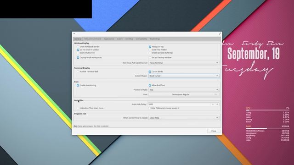Image resolution: width=294 pixels, height=165 pixels.
Task: Click the September, 19 date on desktop
Action: pyautogui.click(x=254, y=54)
